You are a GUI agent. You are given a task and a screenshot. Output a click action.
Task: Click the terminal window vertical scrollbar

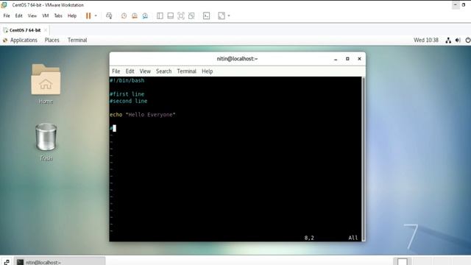click(x=364, y=159)
